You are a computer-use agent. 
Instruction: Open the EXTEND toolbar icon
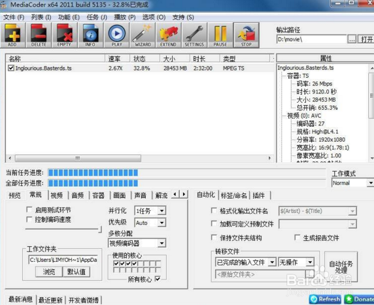tap(169, 35)
